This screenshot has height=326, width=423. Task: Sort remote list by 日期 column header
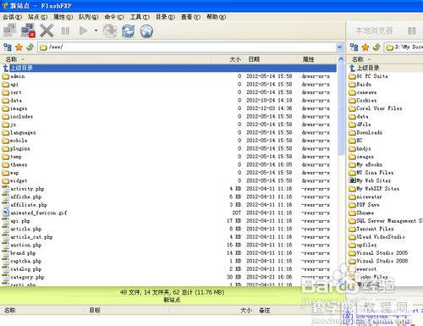[272, 59]
